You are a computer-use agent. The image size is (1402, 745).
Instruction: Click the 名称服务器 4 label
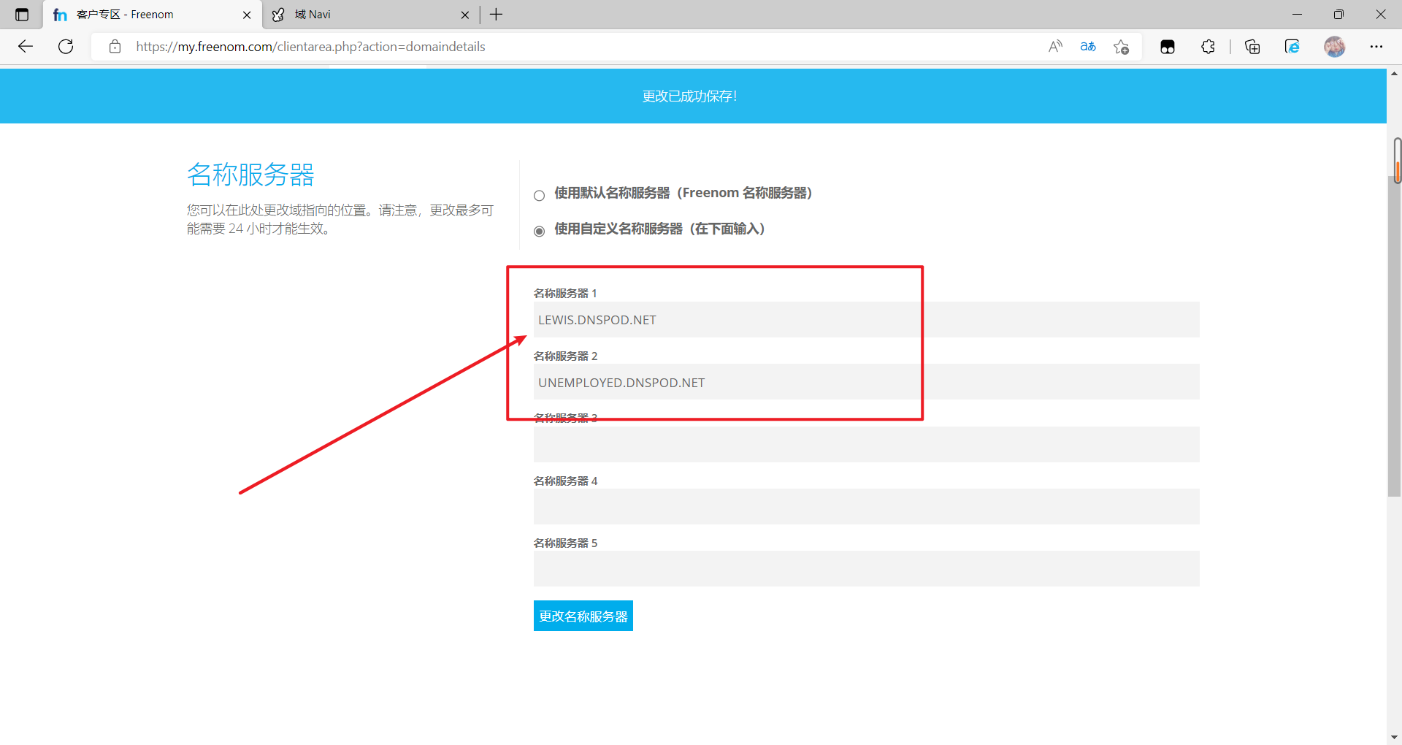click(565, 481)
